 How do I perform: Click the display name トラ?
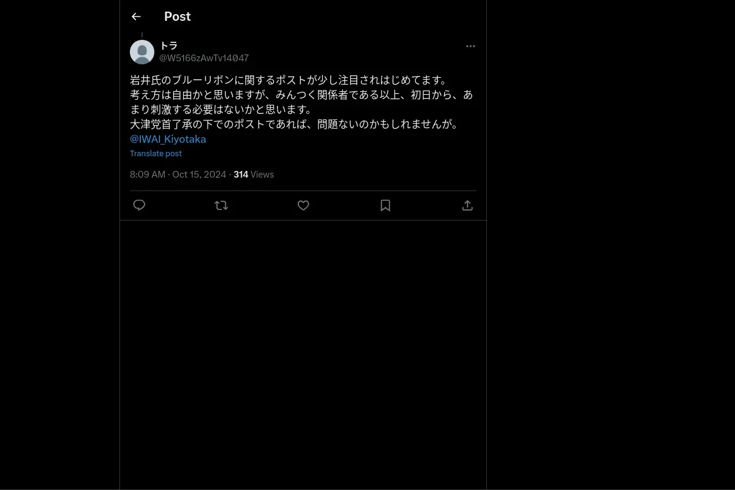pos(168,46)
